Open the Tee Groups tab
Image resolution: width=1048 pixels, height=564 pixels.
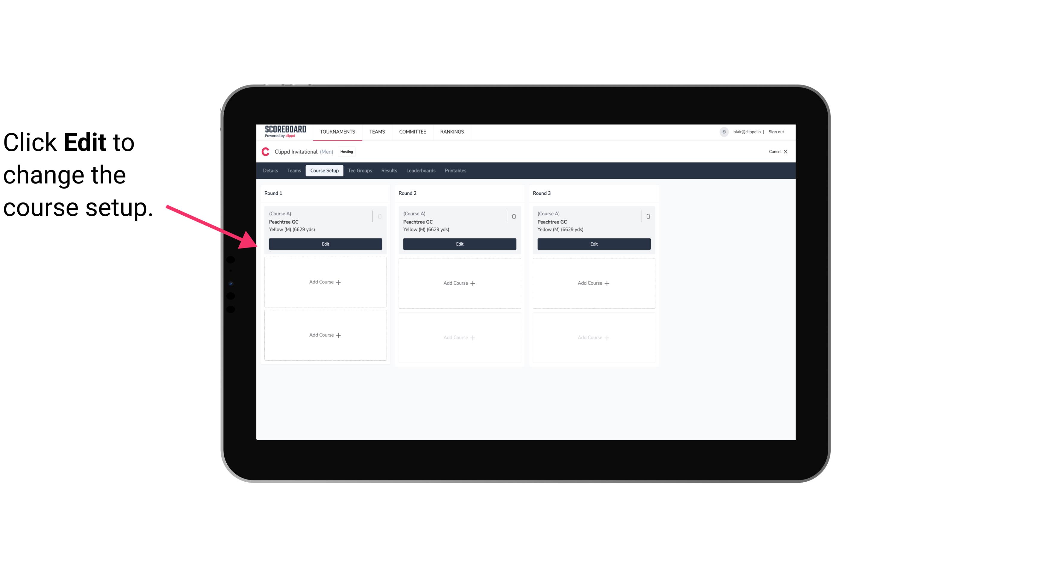360,171
